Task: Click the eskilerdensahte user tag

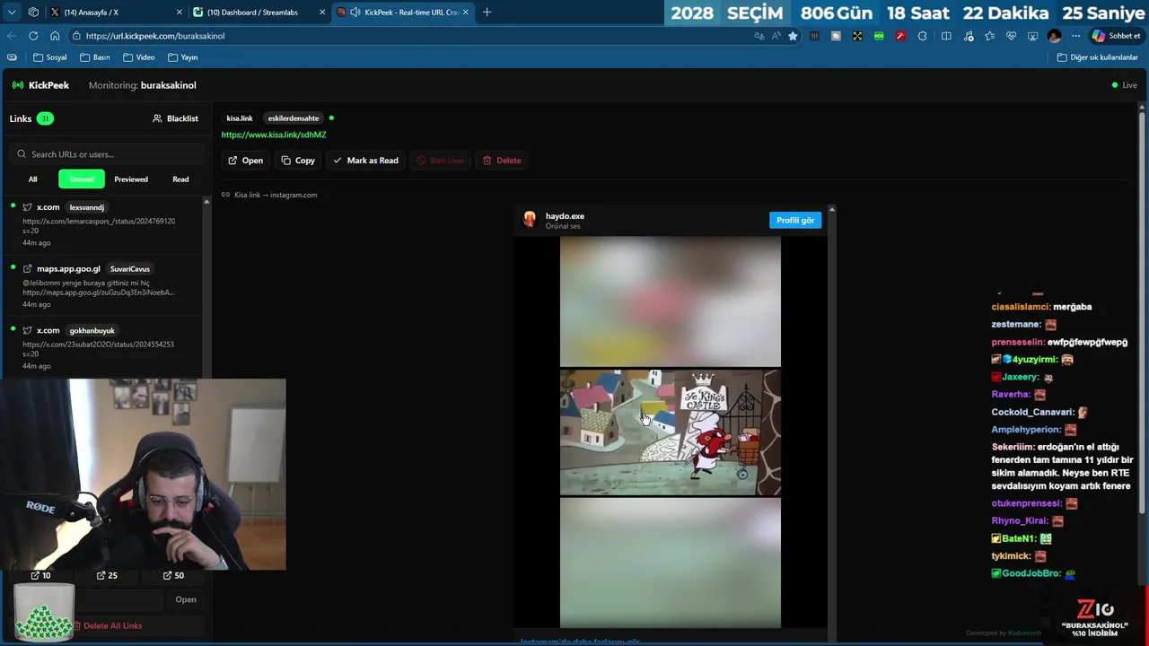Action: pyautogui.click(x=294, y=118)
